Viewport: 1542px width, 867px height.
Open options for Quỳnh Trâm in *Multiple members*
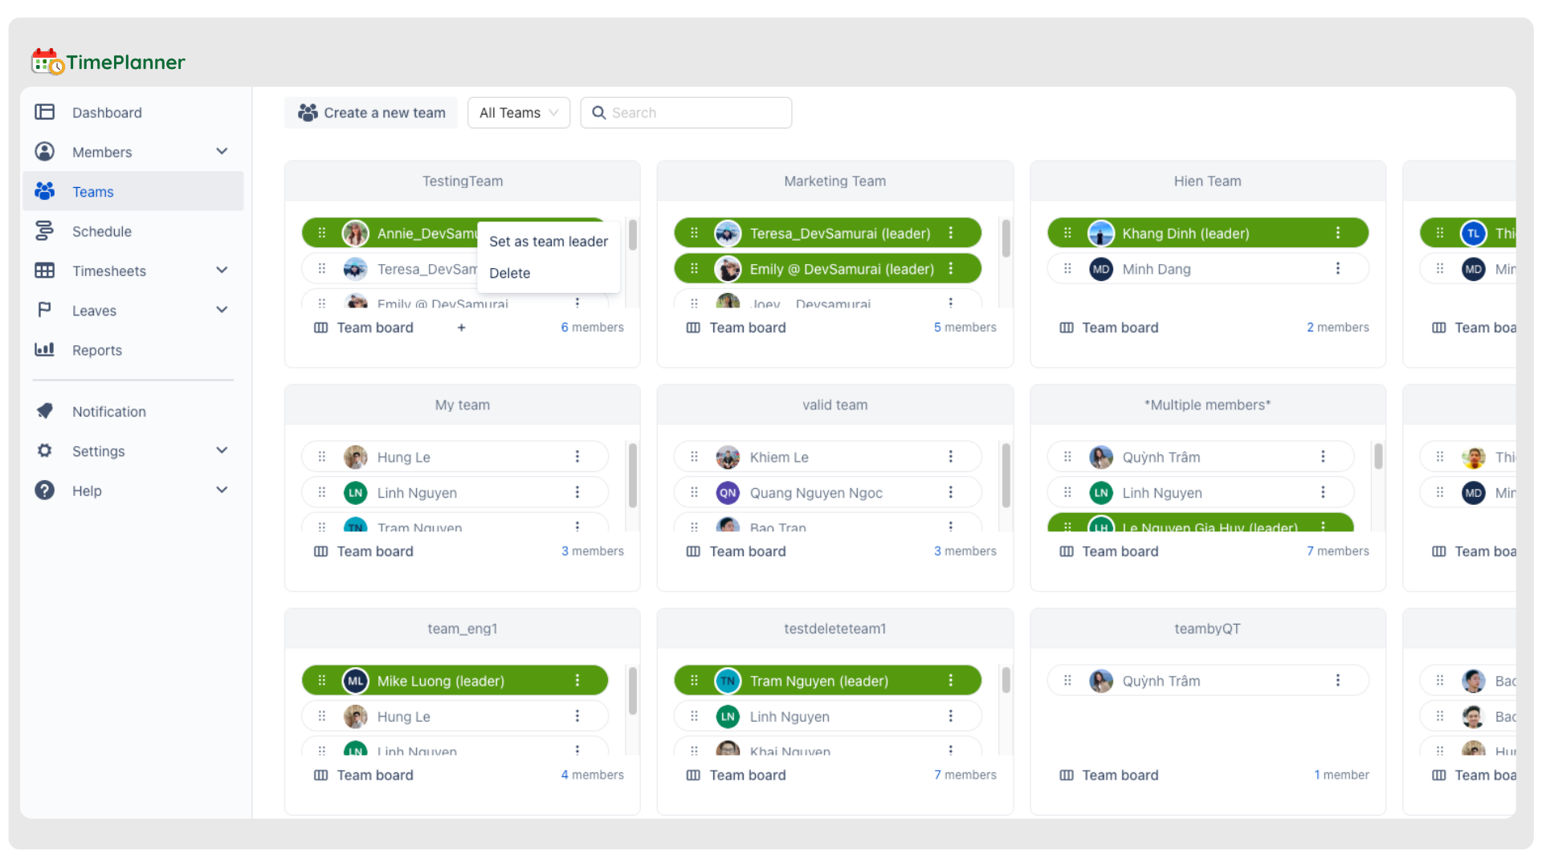(x=1323, y=457)
